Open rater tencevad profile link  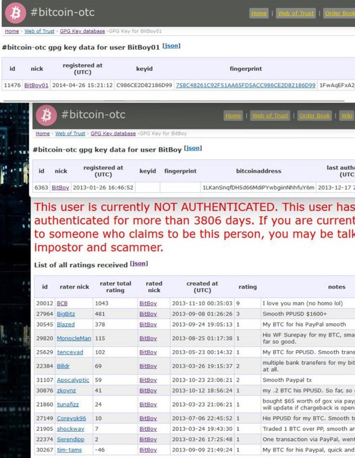coord(70,352)
